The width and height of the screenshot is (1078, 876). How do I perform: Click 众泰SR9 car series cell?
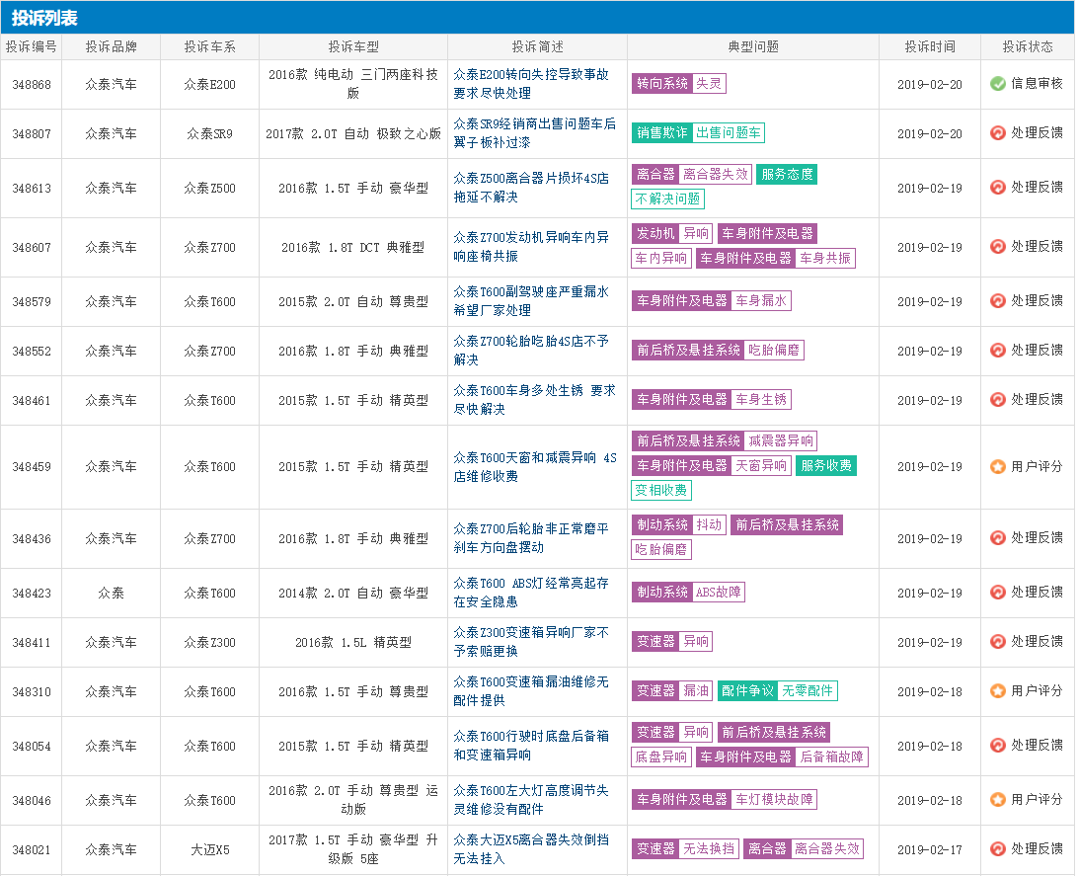point(209,134)
